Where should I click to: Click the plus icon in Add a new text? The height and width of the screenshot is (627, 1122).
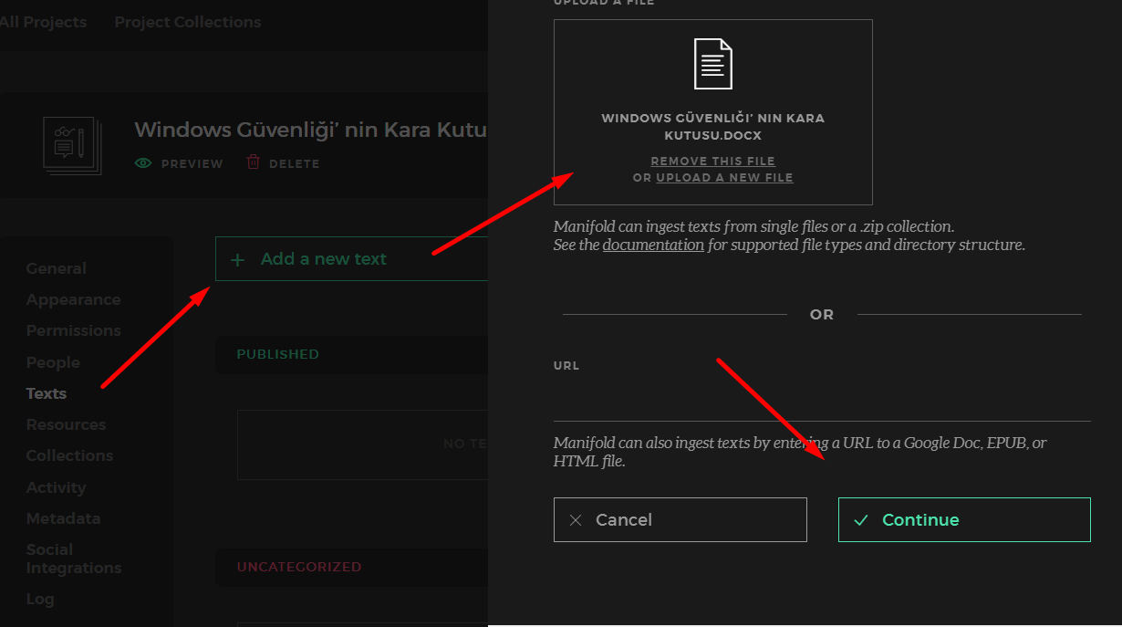238,260
